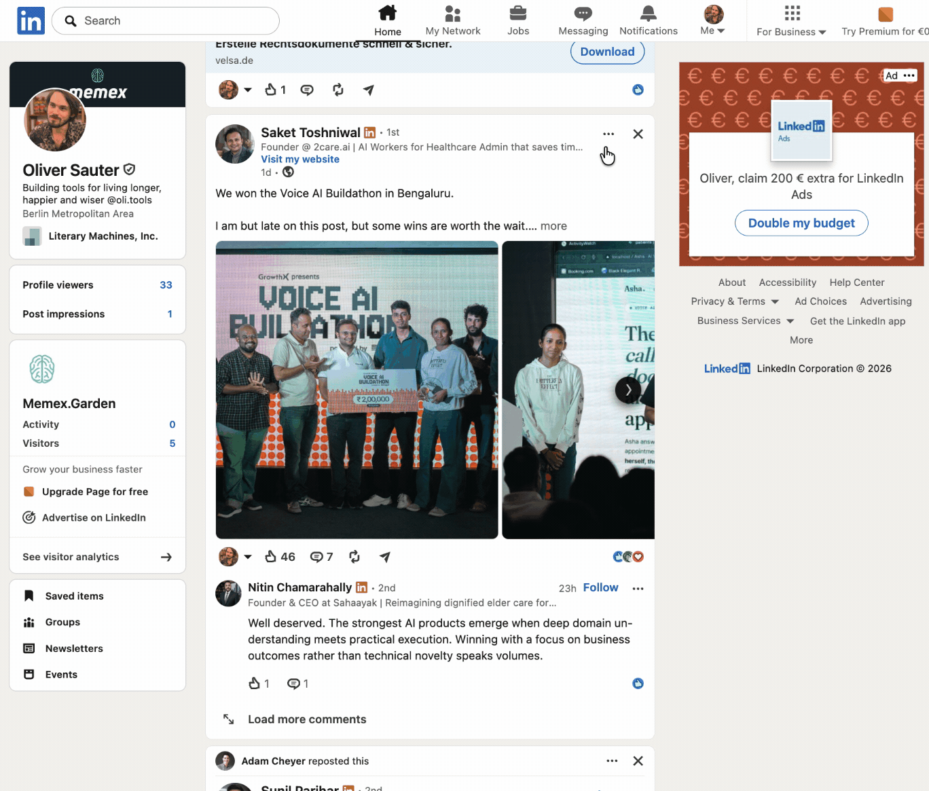Like Saket Toshniwal's Voice AI post
Screen dimensions: 929x791
[x=280, y=557]
